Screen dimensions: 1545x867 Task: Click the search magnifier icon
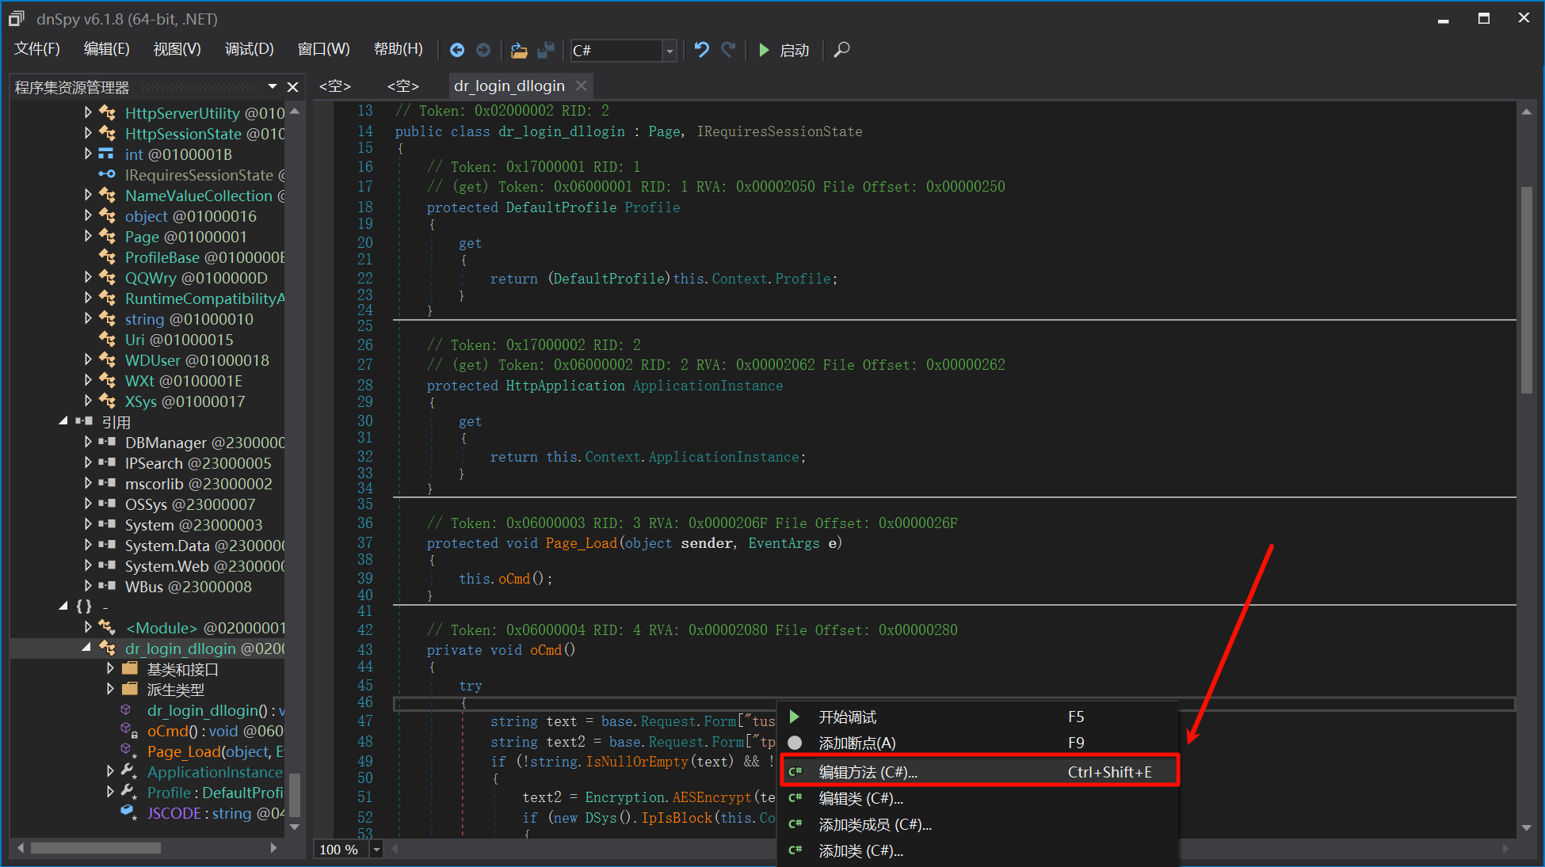(842, 50)
